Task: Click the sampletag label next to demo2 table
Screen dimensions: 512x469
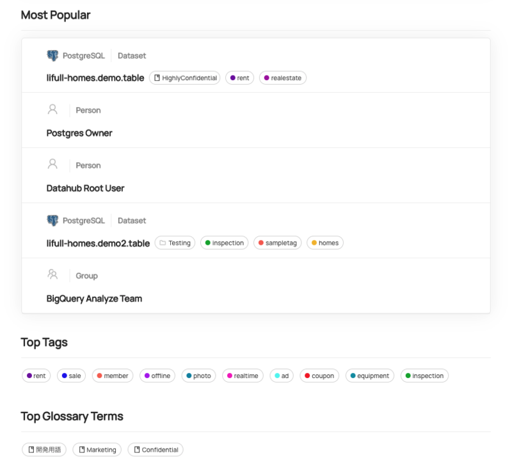Action: (x=277, y=243)
